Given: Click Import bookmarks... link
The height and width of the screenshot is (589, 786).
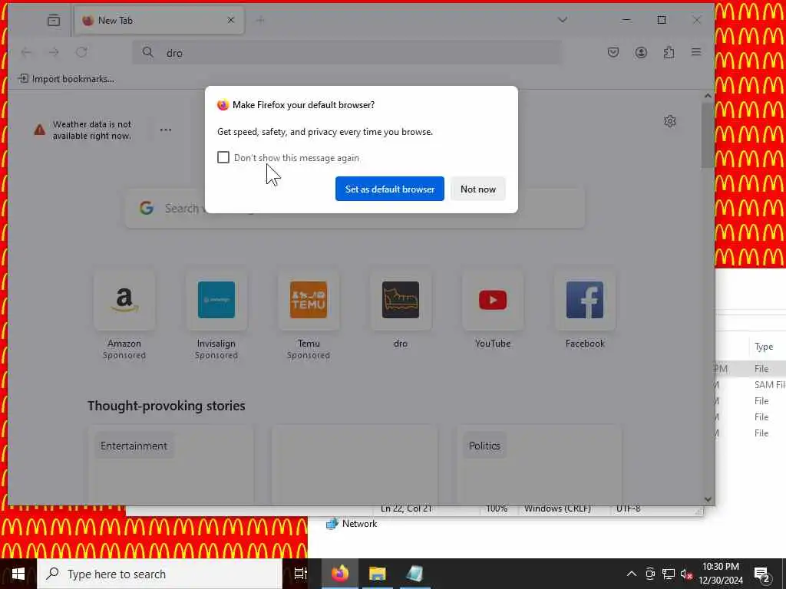Looking at the screenshot, I should (66, 79).
